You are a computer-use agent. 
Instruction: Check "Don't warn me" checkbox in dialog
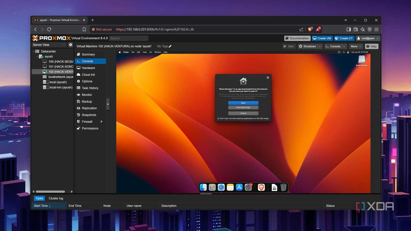218,119
